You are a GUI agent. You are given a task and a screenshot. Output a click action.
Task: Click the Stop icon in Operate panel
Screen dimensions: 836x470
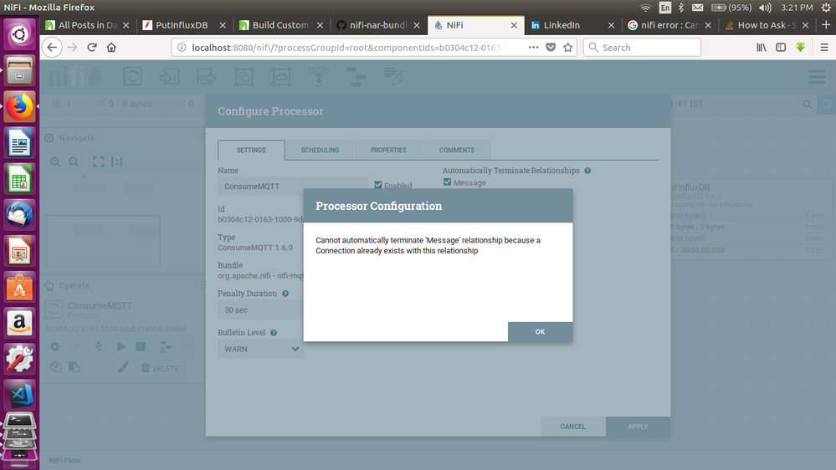(141, 347)
